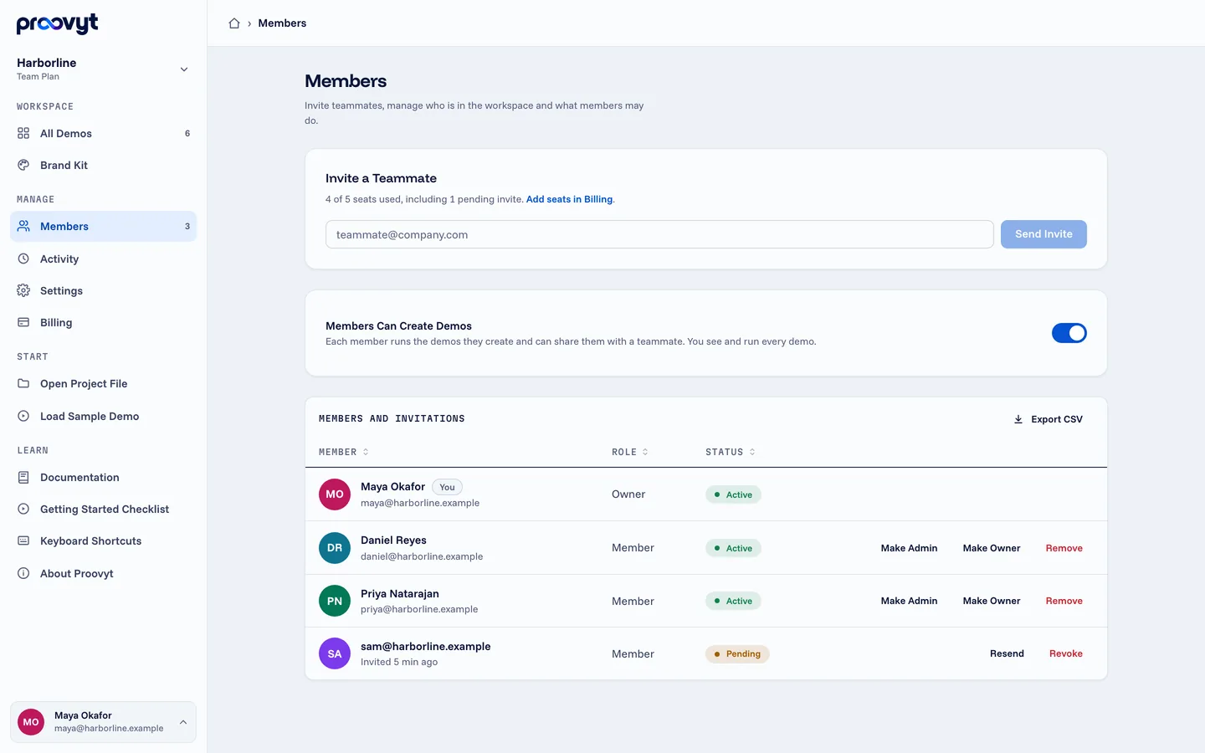Make Daniel Reyes the owner
This screenshot has height=753, width=1205.
992,548
